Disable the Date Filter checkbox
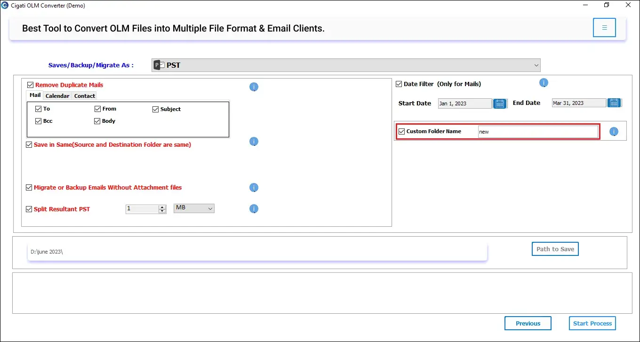The image size is (640, 342). 399,84
